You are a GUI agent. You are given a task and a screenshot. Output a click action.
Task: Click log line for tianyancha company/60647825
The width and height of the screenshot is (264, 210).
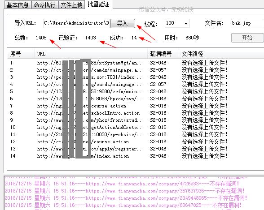point(123,205)
